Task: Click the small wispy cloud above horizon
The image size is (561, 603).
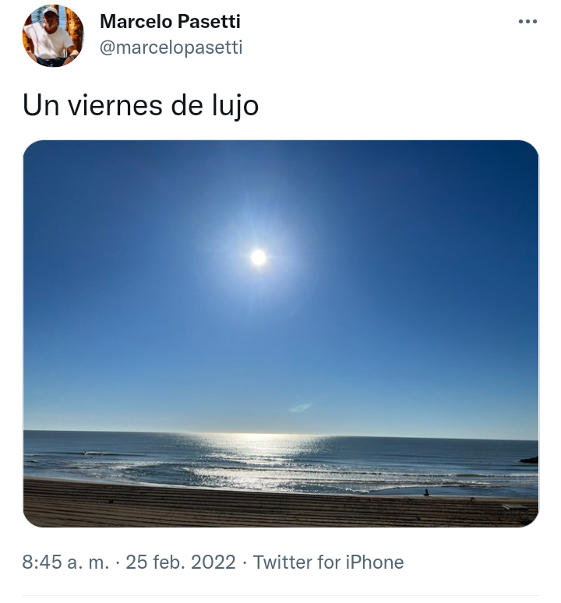Action: pyautogui.click(x=300, y=407)
